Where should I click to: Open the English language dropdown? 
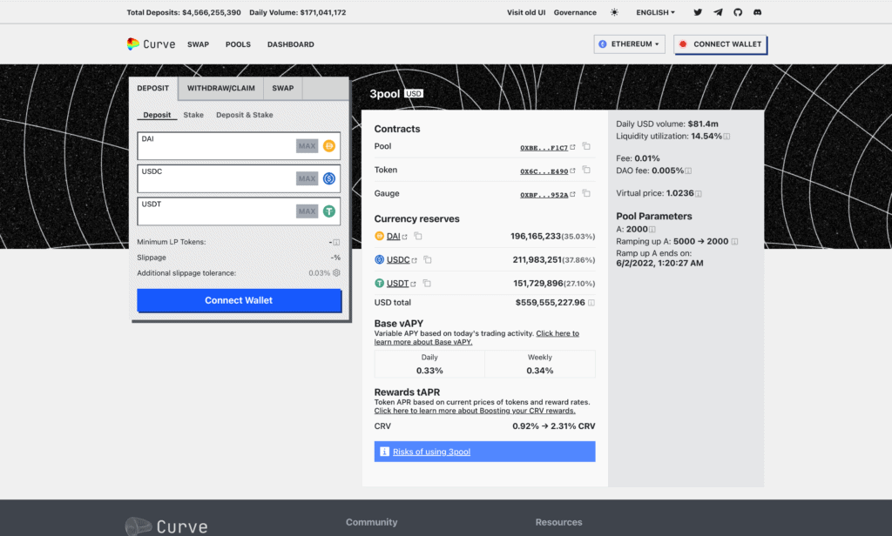tap(656, 13)
